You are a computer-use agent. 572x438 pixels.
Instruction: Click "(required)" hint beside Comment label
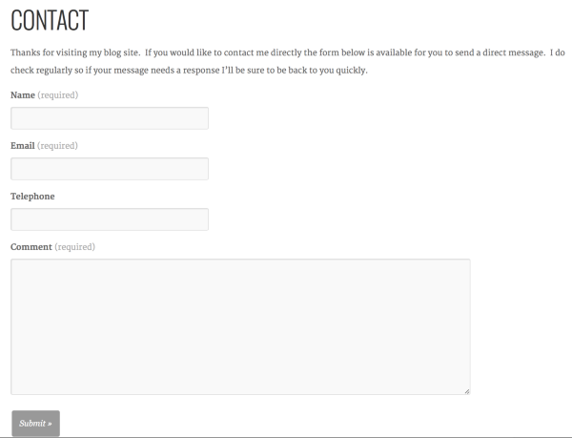(74, 247)
